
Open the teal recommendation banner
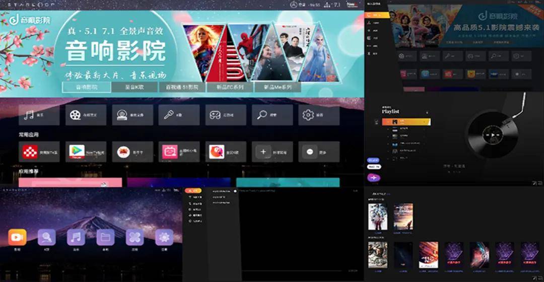pos(288,182)
